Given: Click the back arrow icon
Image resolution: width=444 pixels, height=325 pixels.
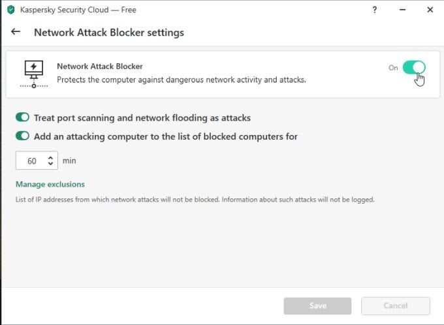Looking at the screenshot, I should (16, 32).
